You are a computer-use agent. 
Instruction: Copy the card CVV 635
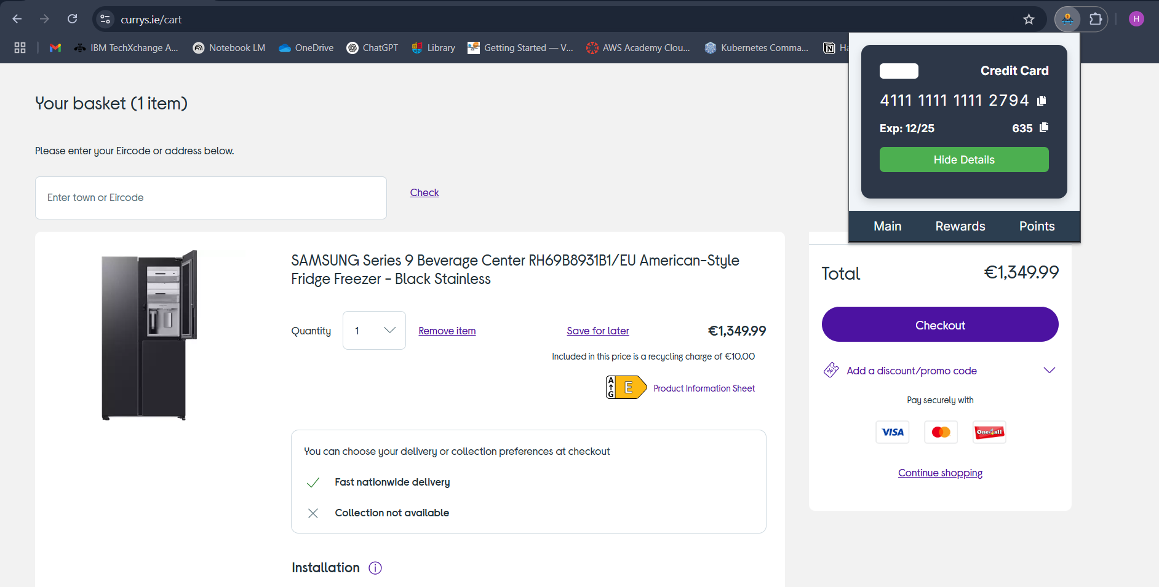click(x=1044, y=127)
